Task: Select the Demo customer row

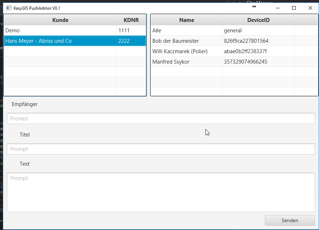Action: click(60, 31)
